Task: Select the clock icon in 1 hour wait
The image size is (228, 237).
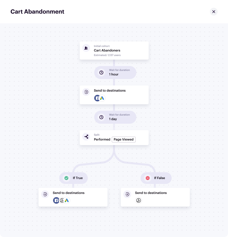Action: point(101,73)
